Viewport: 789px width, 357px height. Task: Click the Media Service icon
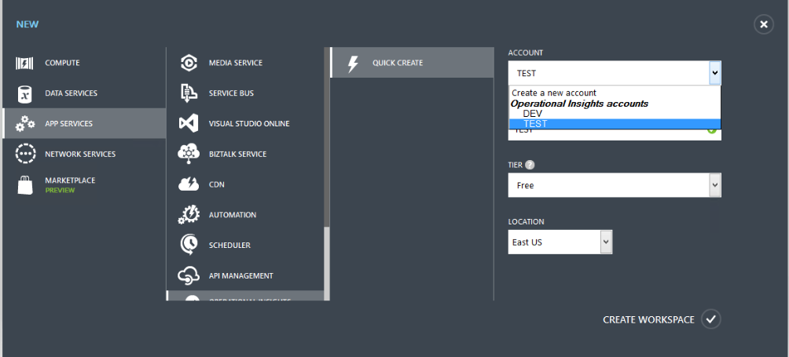[189, 63]
